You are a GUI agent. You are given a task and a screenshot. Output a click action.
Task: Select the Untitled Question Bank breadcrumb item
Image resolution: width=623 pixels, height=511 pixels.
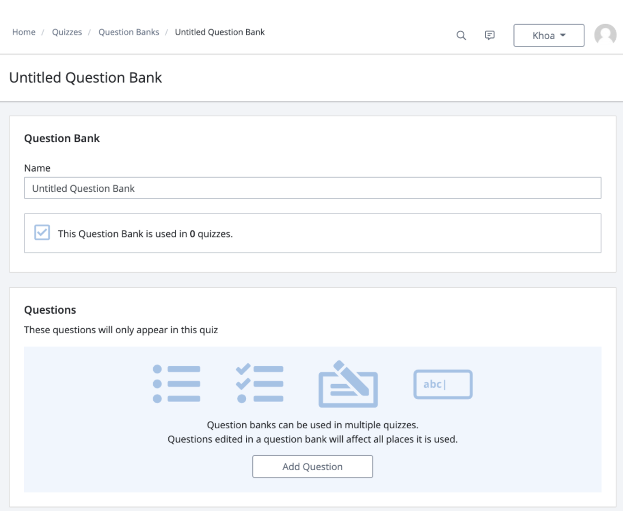click(220, 32)
